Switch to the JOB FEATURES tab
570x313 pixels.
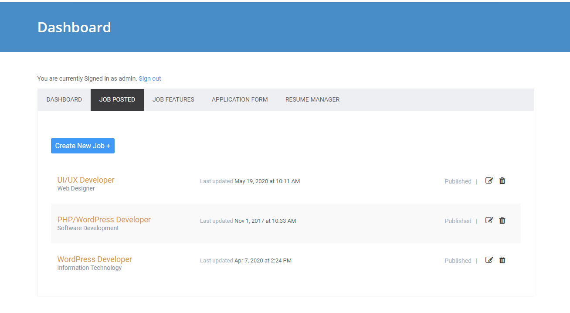point(173,99)
